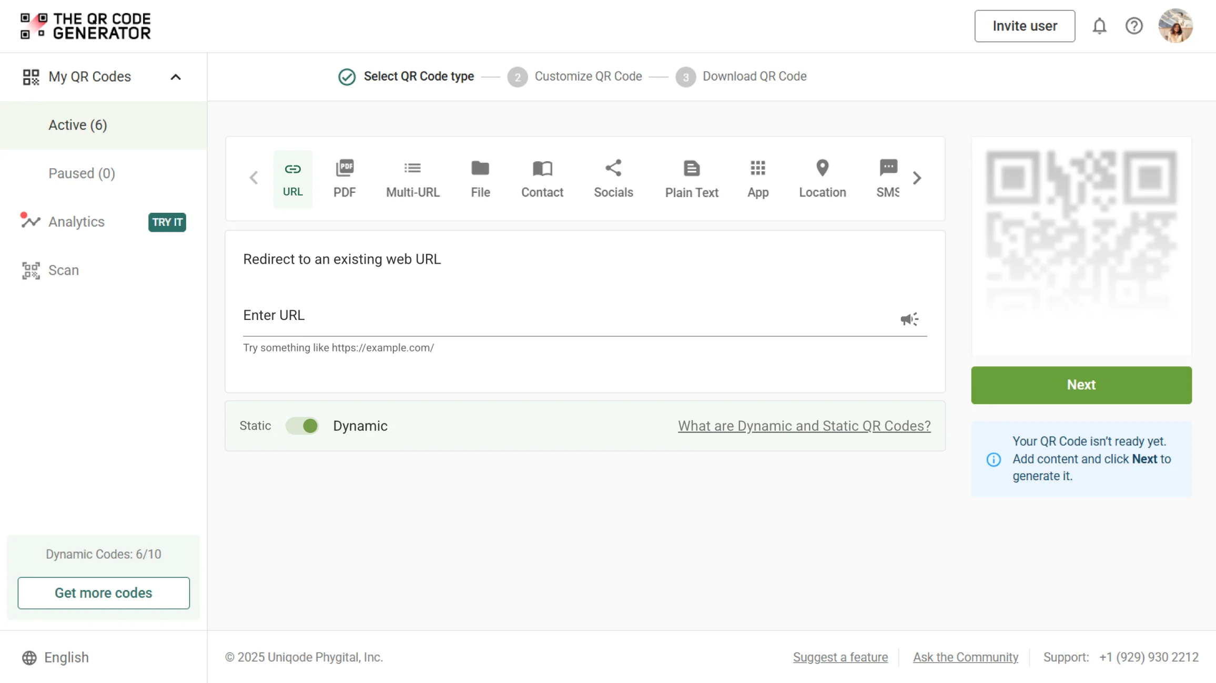Toggle the Static/Dynamic switch
The width and height of the screenshot is (1216, 683).
tap(302, 426)
